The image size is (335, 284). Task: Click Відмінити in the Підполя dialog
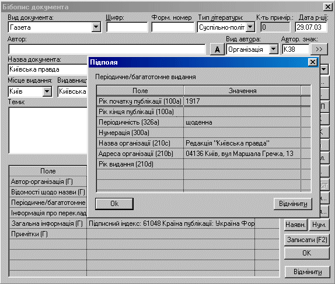pos(293,204)
